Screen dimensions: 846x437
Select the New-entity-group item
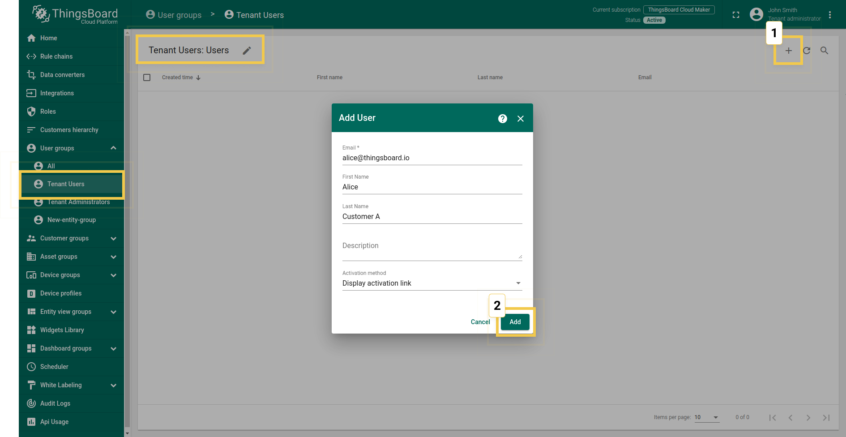pos(72,220)
